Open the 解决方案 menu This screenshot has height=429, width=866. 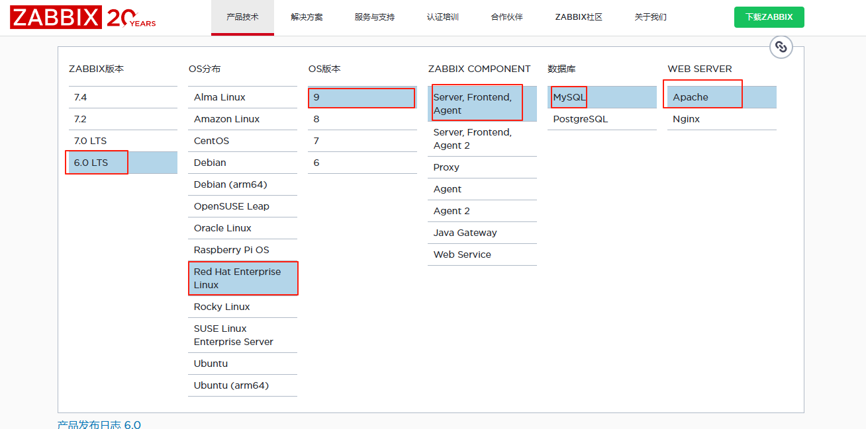(307, 17)
